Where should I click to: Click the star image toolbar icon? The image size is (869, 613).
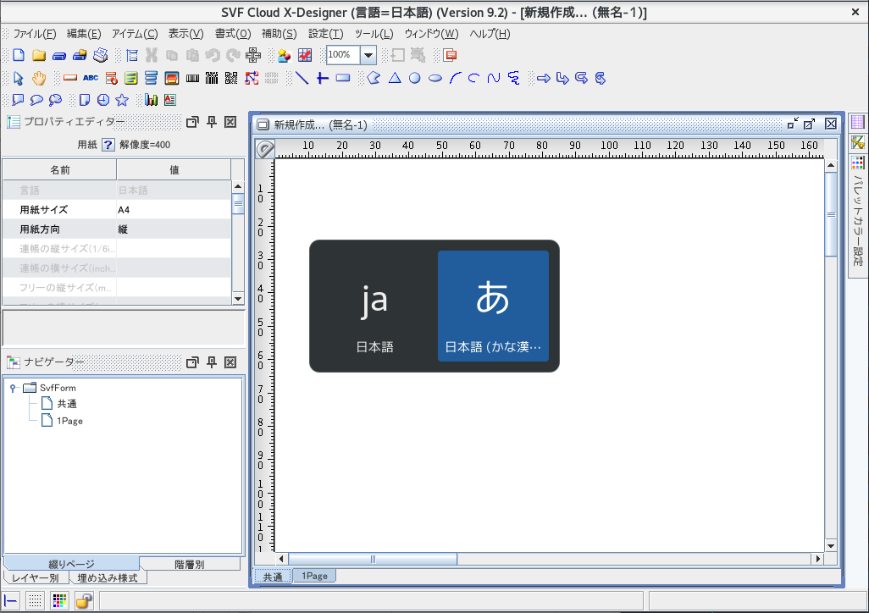[x=285, y=55]
